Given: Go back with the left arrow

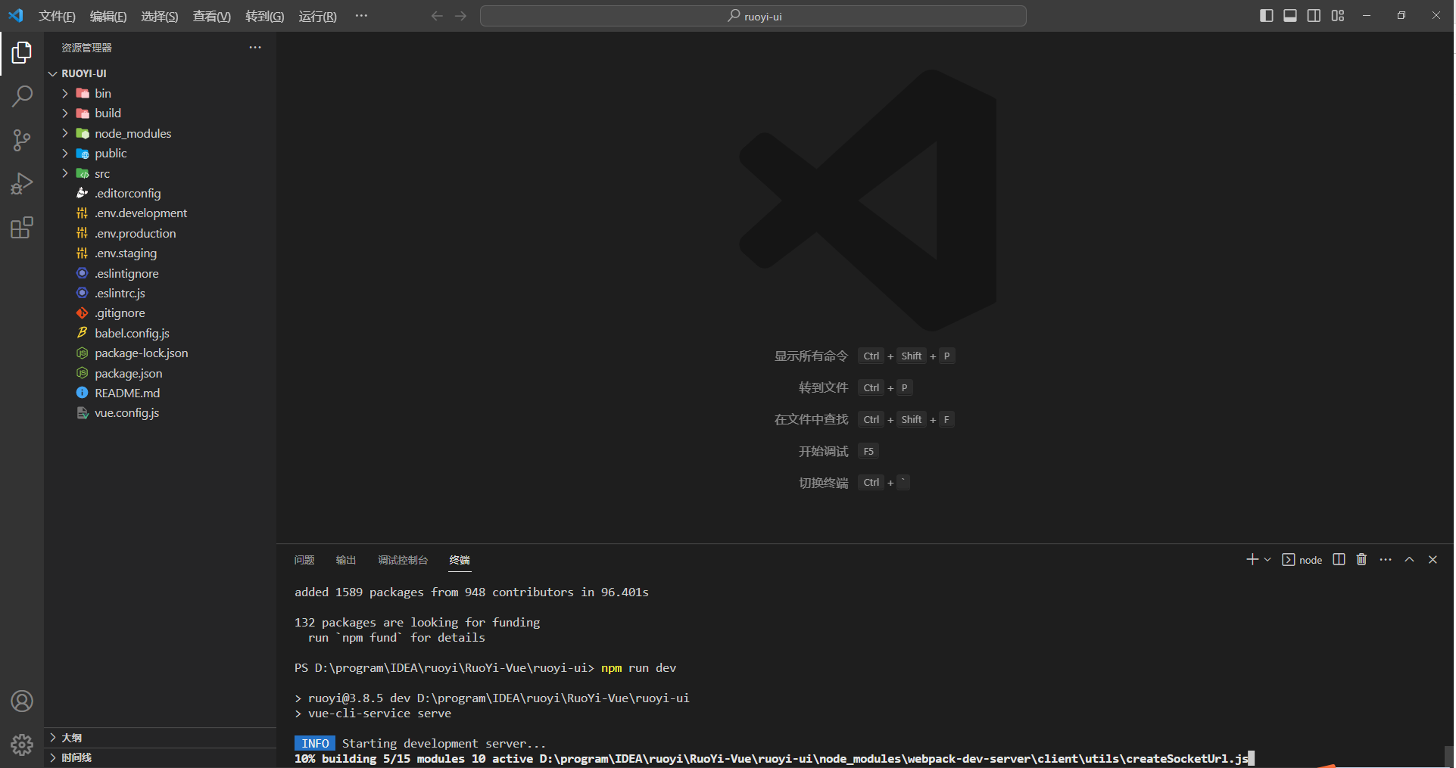Looking at the screenshot, I should (437, 16).
